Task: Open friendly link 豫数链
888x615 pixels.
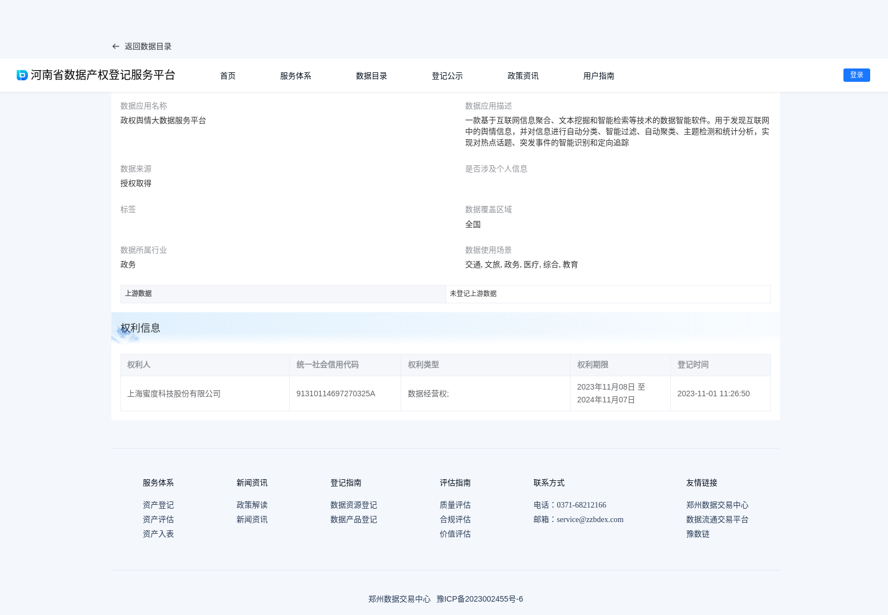Action: 698,534
